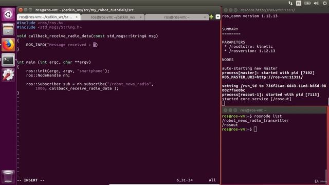This screenshot has width=329, height=185.
Task: Close the ~/catkin_ws terminal tab
Action: (x=140, y=17)
